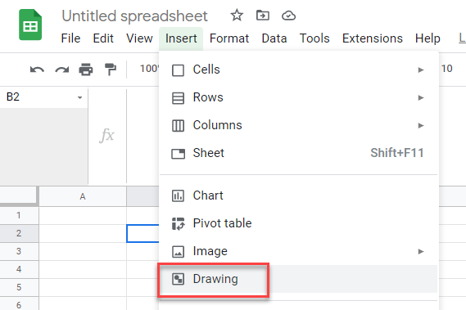Open the File menu
466x310 pixels.
click(x=70, y=38)
